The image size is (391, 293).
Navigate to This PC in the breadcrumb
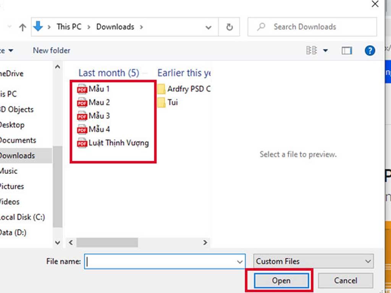(69, 27)
